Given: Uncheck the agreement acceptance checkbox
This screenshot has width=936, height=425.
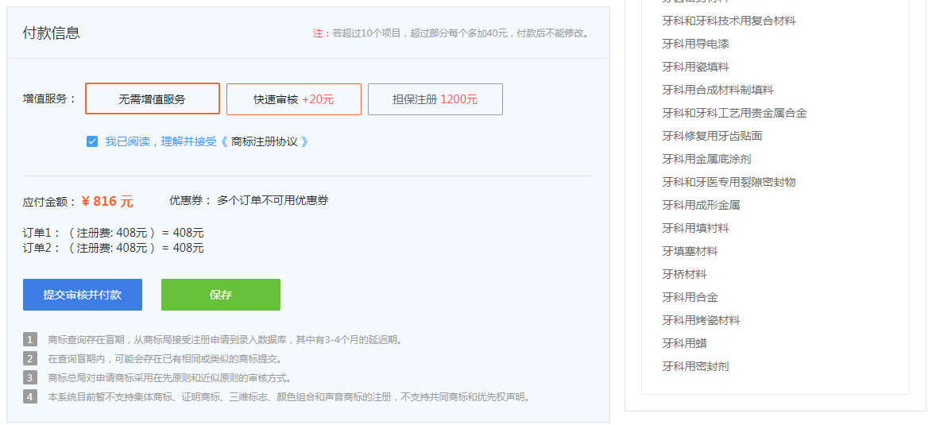Looking at the screenshot, I should coord(92,141).
